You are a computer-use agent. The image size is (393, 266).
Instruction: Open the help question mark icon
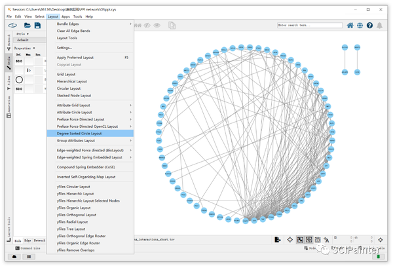pyautogui.click(x=369, y=26)
